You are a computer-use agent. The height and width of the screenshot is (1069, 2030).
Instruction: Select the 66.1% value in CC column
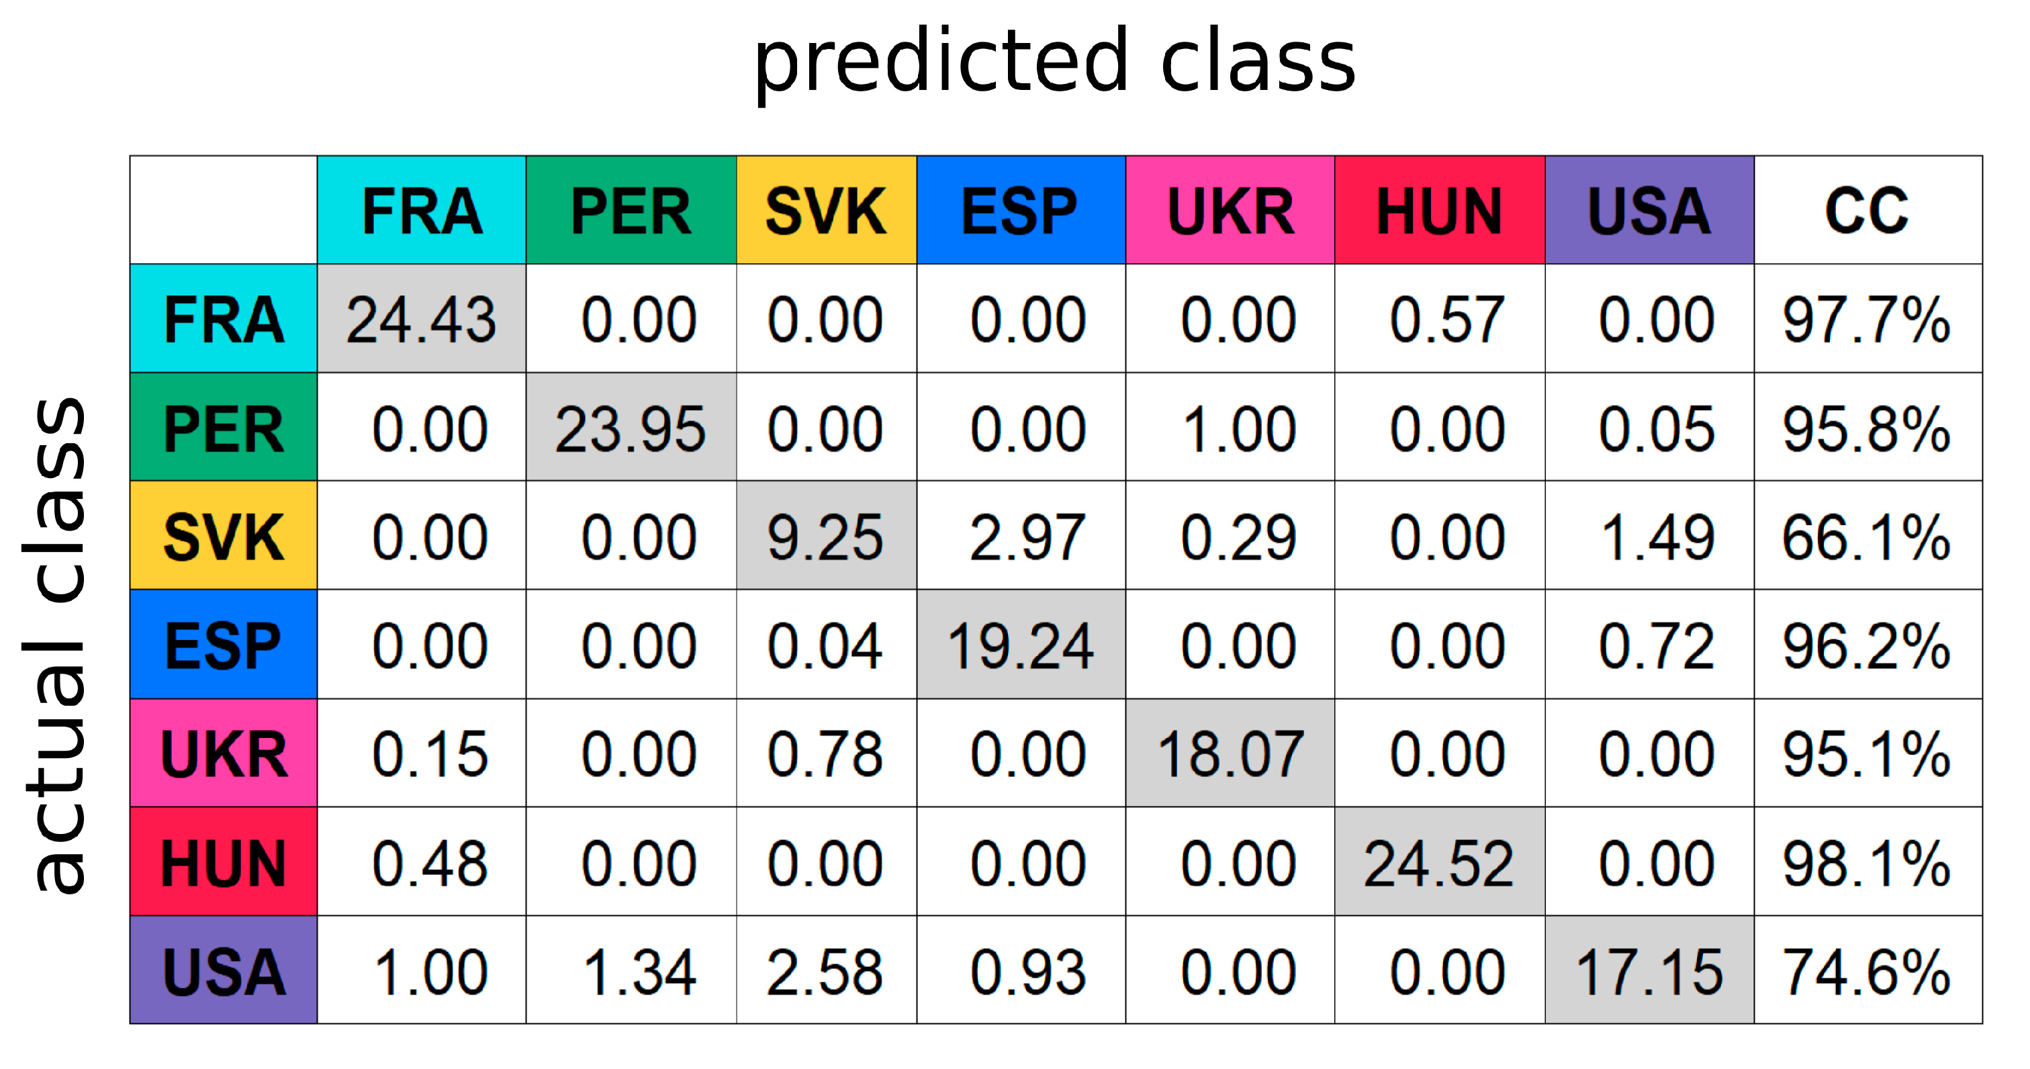pos(1867,537)
